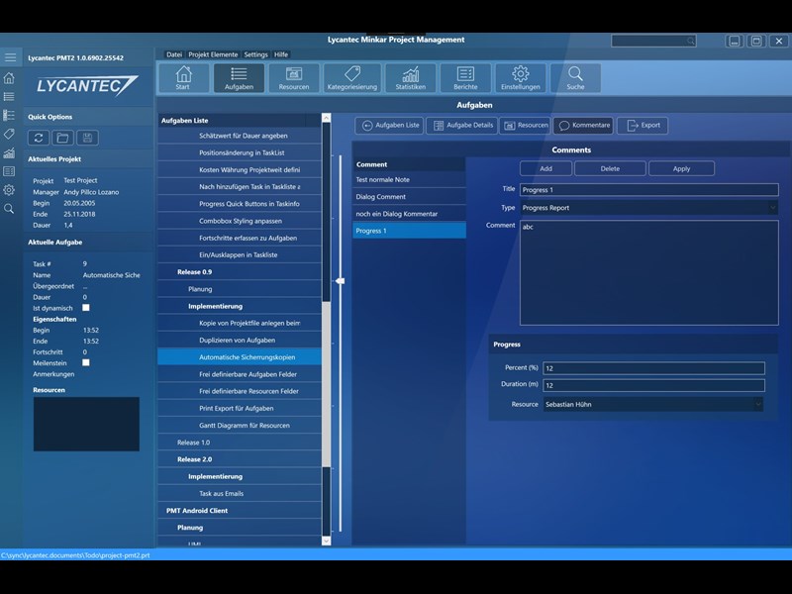Click the task list scrollbar thumb
Viewport: 792px width, 594px height.
pyautogui.click(x=327, y=384)
